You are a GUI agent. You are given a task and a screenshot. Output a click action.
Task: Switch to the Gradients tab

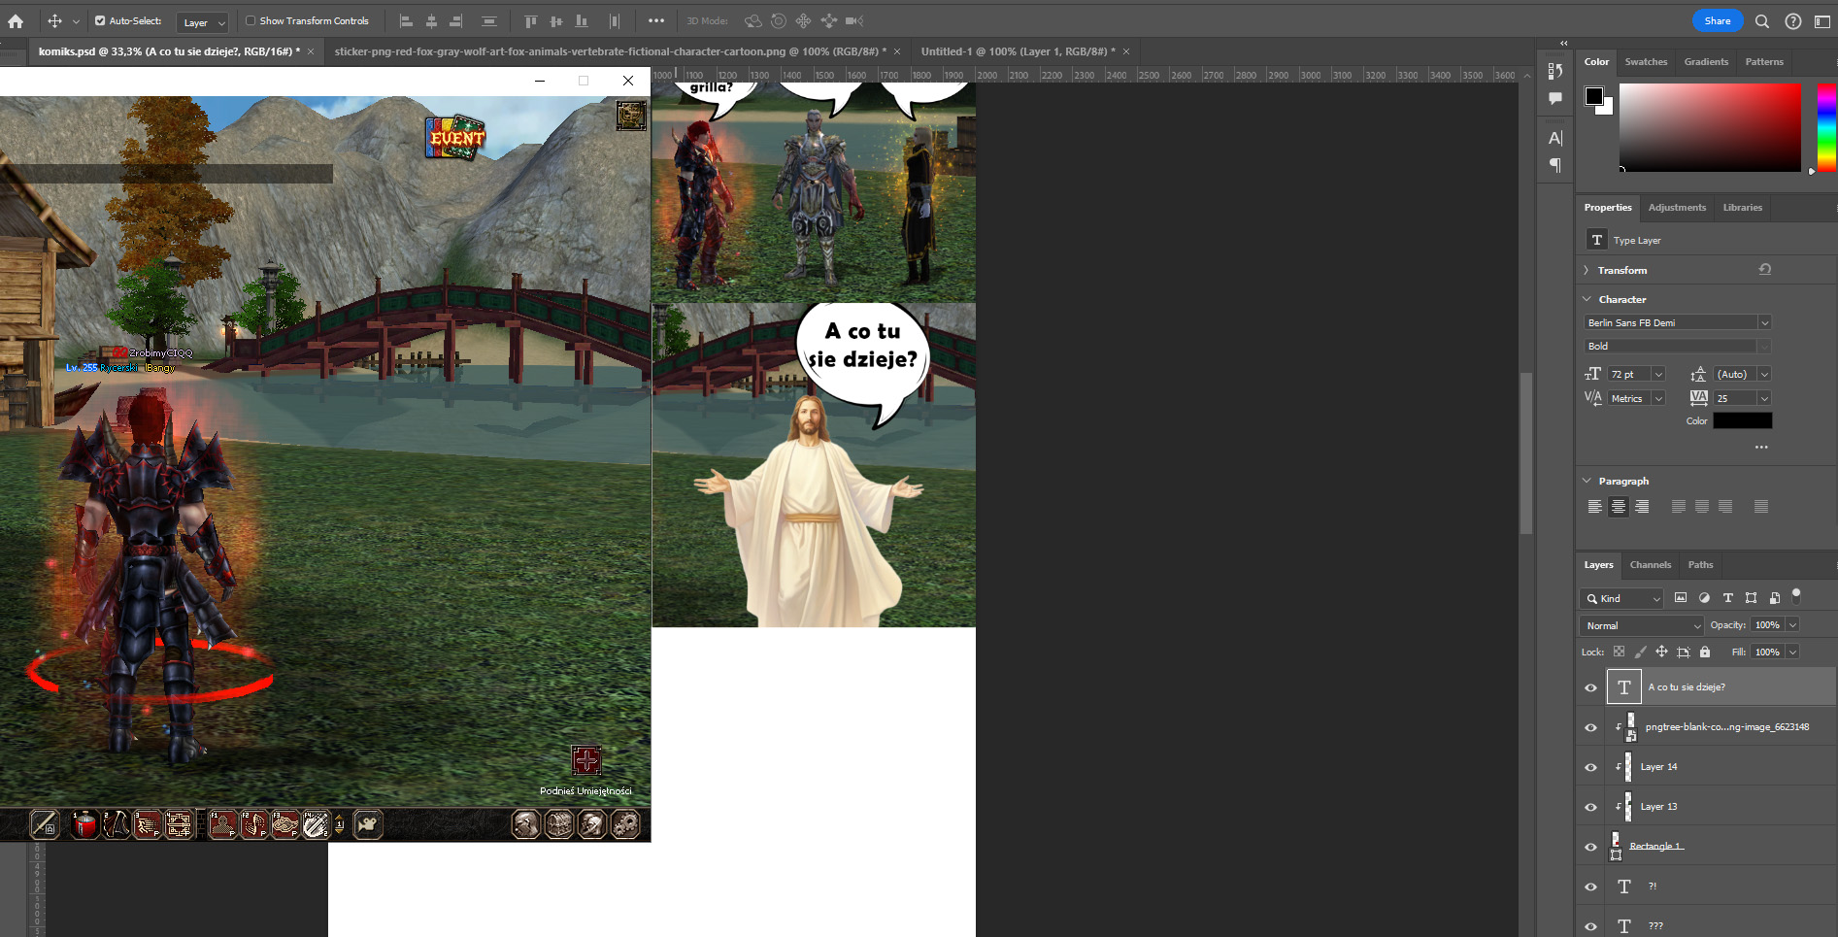click(x=1706, y=61)
